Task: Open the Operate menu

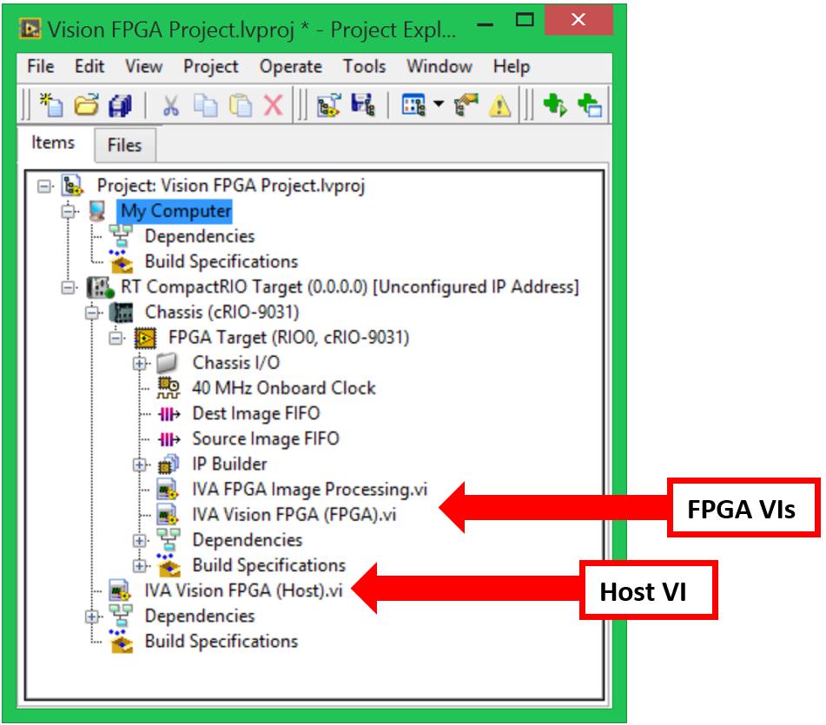Action: pos(290,67)
